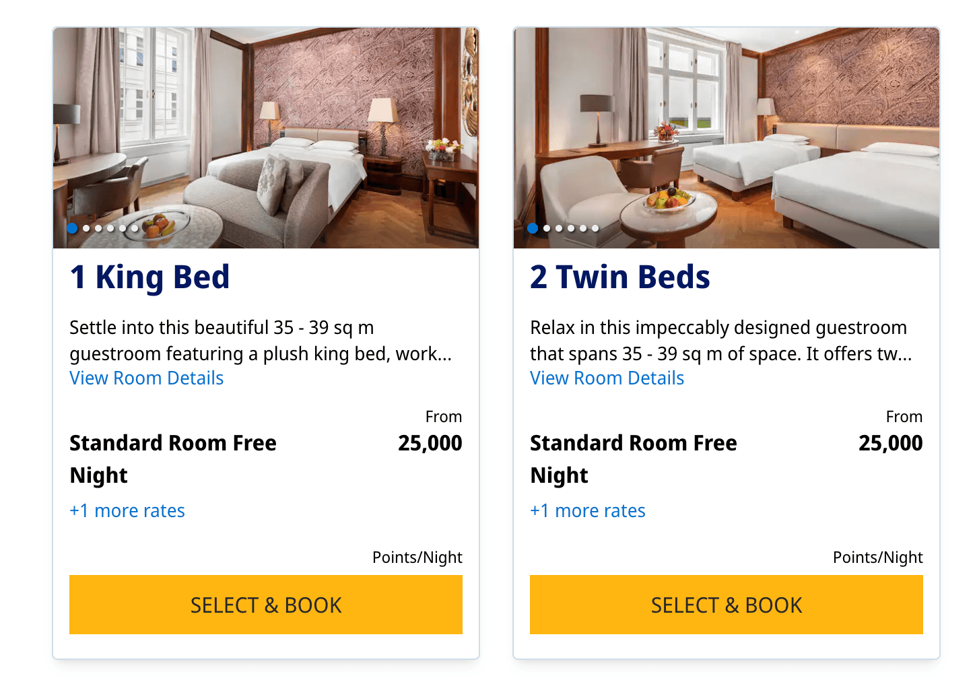Jump to last carousel dot on King Bed photo
The height and width of the screenshot is (676, 975).
pos(135,228)
